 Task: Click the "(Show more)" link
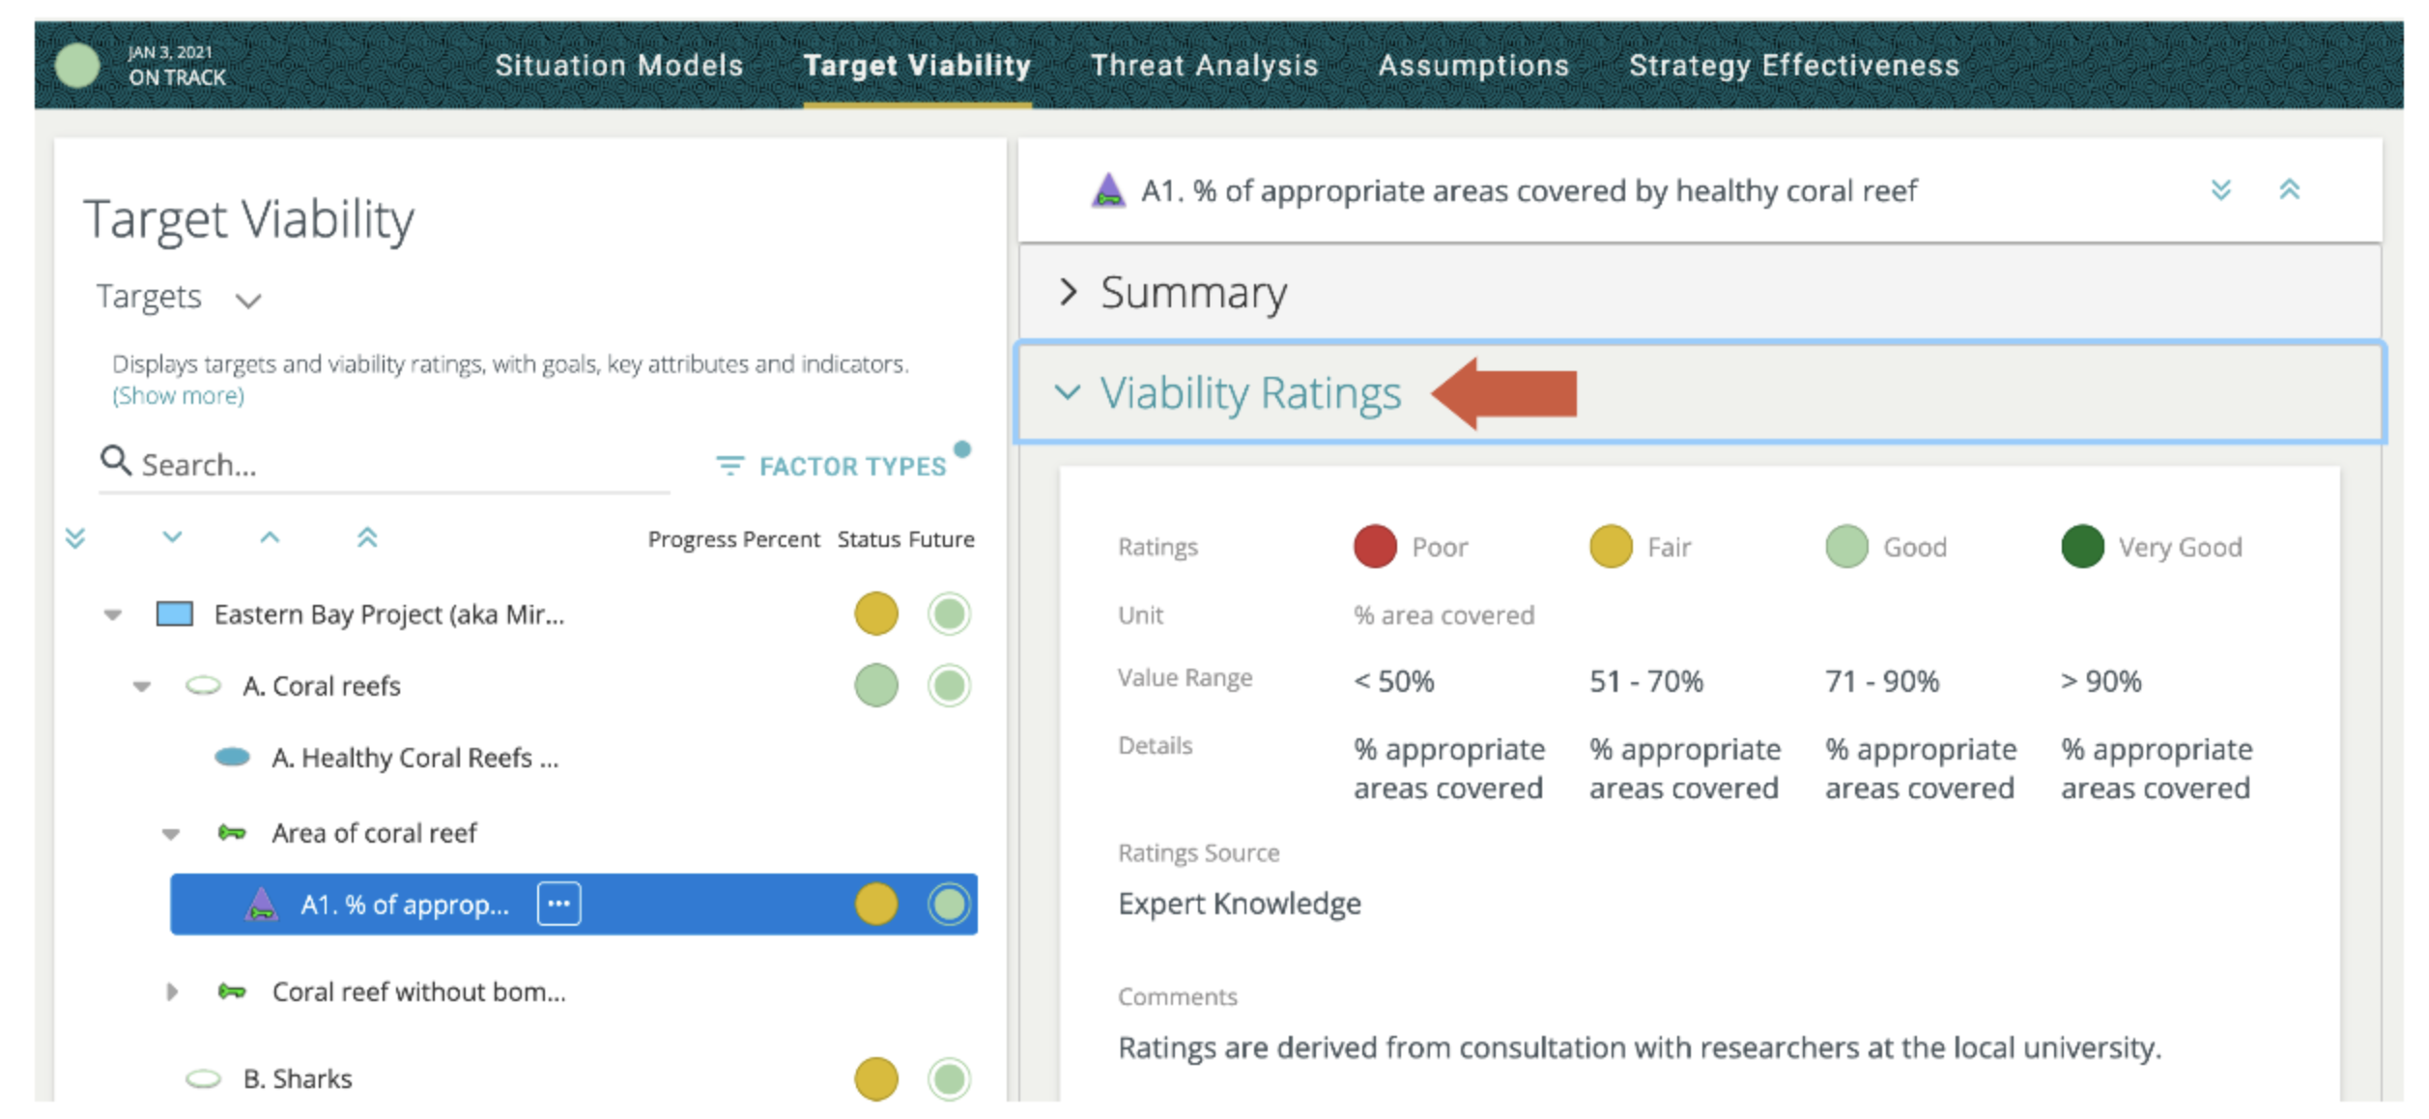click(178, 394)
